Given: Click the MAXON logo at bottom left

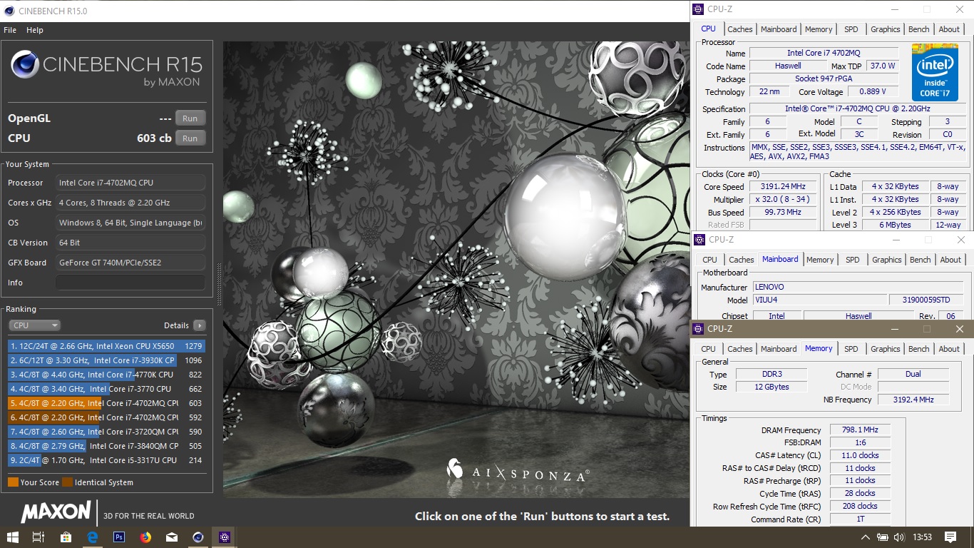Looking at the screenshot, I should 56,512.
